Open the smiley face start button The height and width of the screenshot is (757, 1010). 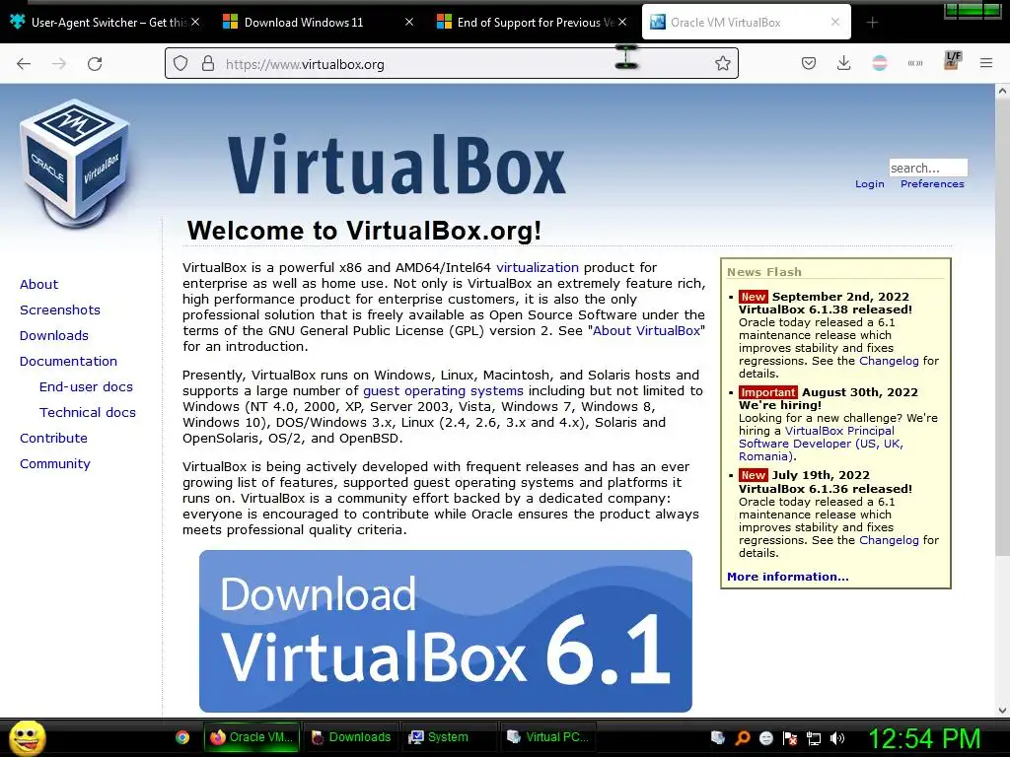27,737
